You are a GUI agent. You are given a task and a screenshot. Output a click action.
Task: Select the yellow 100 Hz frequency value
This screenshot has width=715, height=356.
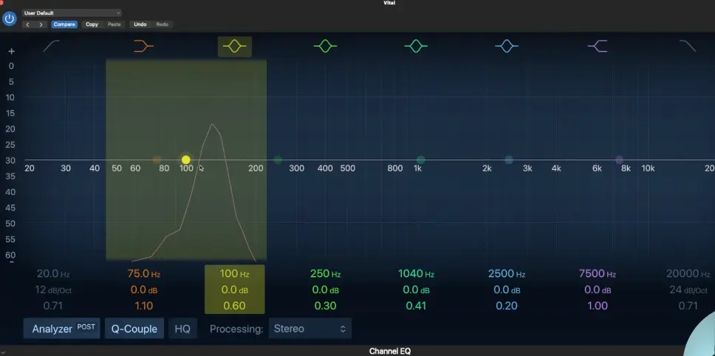pyautogui.click(x=235, y=274)
